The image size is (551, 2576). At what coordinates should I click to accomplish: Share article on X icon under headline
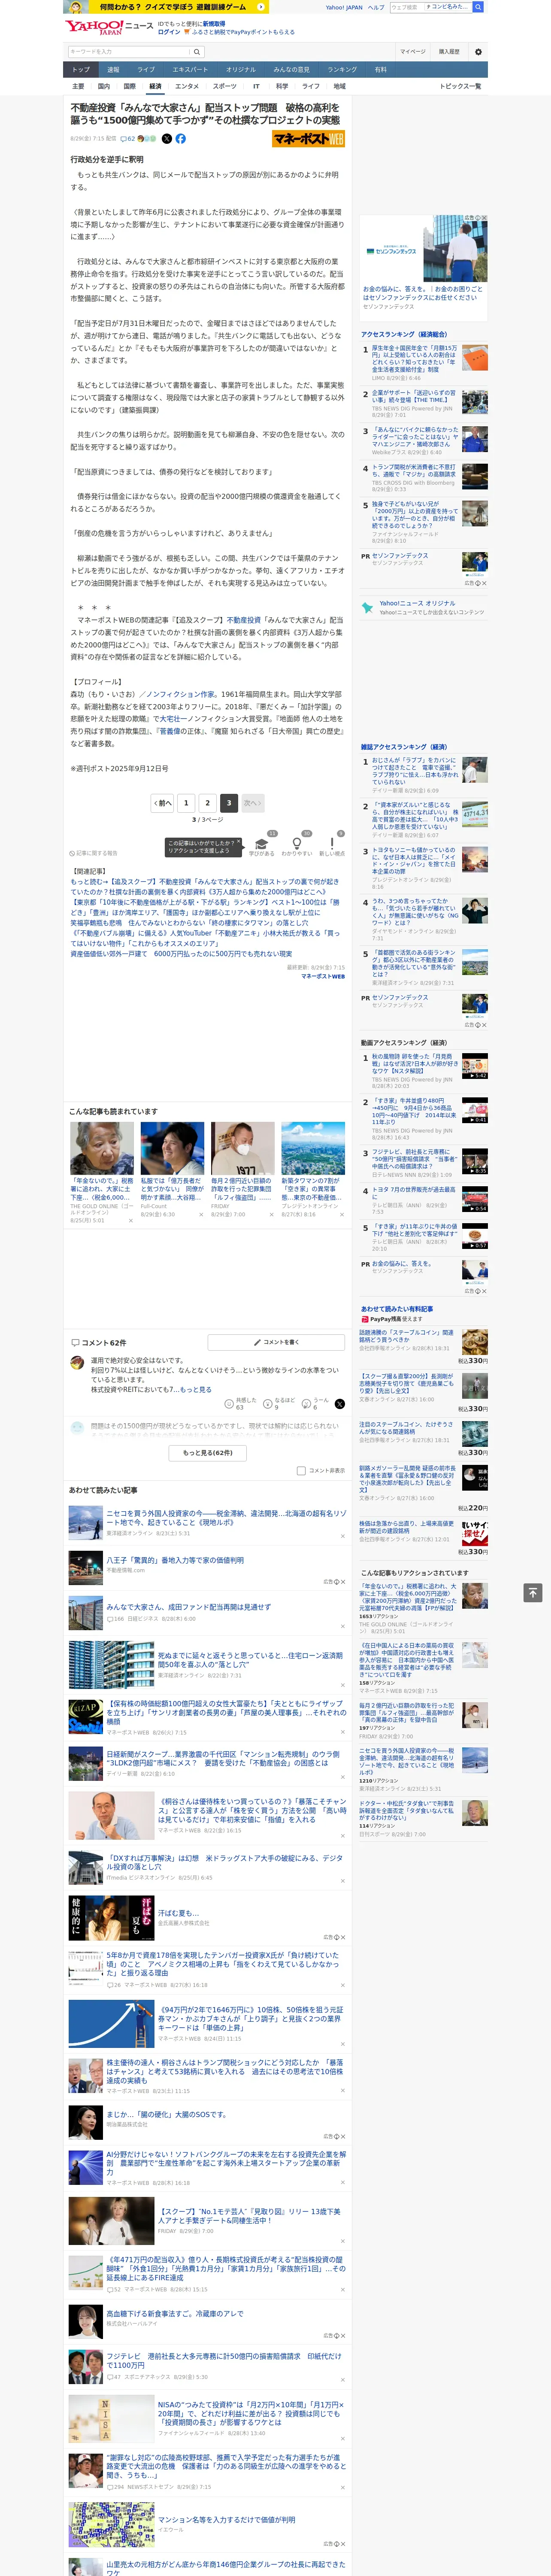coord(167,139)
